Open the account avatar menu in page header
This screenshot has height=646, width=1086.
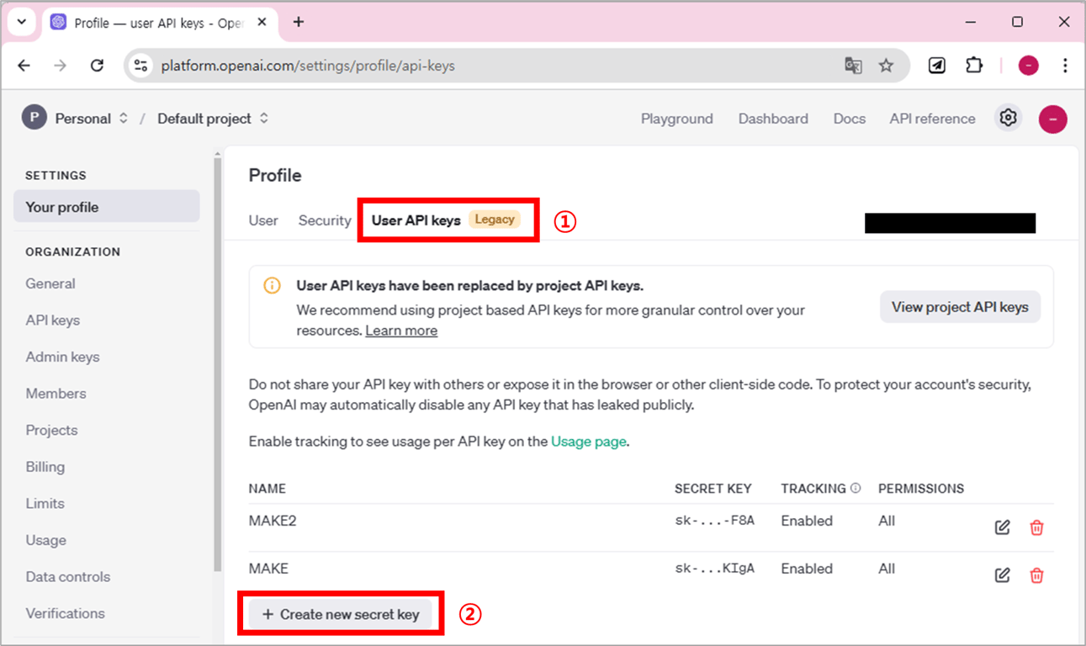point(1053,119)
